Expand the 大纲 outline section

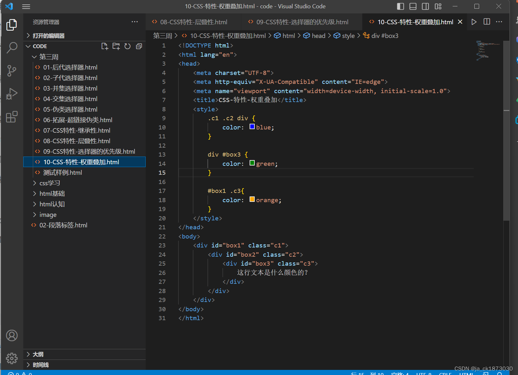pos(38,354)
